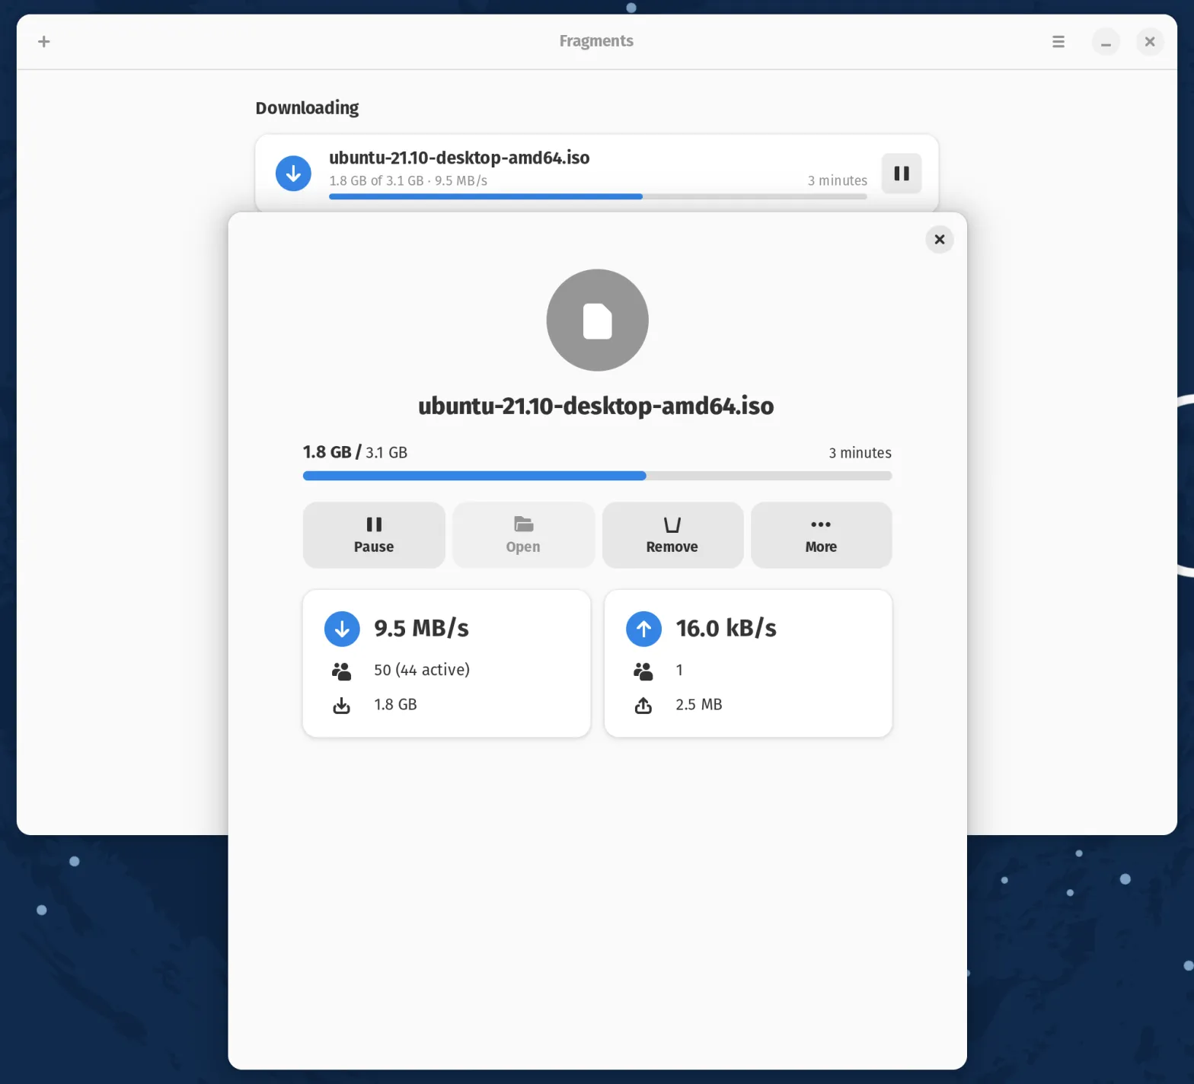The height and width of the screenshot is (1084, 1194).
Task: Select the ubuntu-21.10-desktop-amd64.iso list row title
Action: (458, 158)
